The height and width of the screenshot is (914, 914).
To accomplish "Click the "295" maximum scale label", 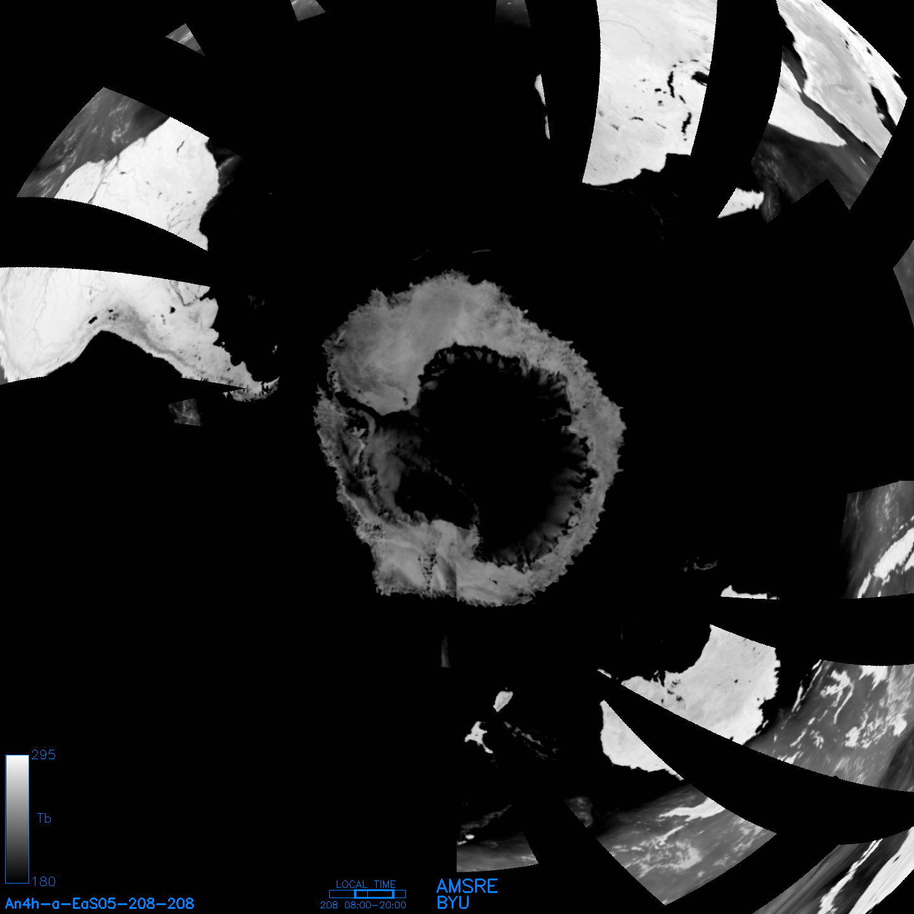I will pyautogui.click(x=44, y=755).
